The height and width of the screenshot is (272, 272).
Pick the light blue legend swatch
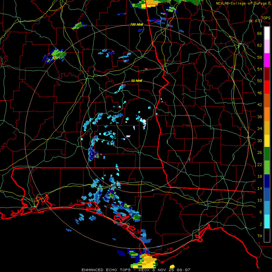click(267, 208)
